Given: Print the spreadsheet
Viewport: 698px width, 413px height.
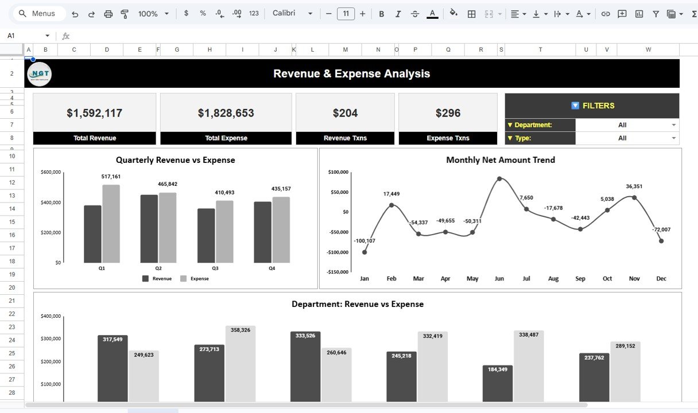Looking at the screenshot, I should [108, 13].
